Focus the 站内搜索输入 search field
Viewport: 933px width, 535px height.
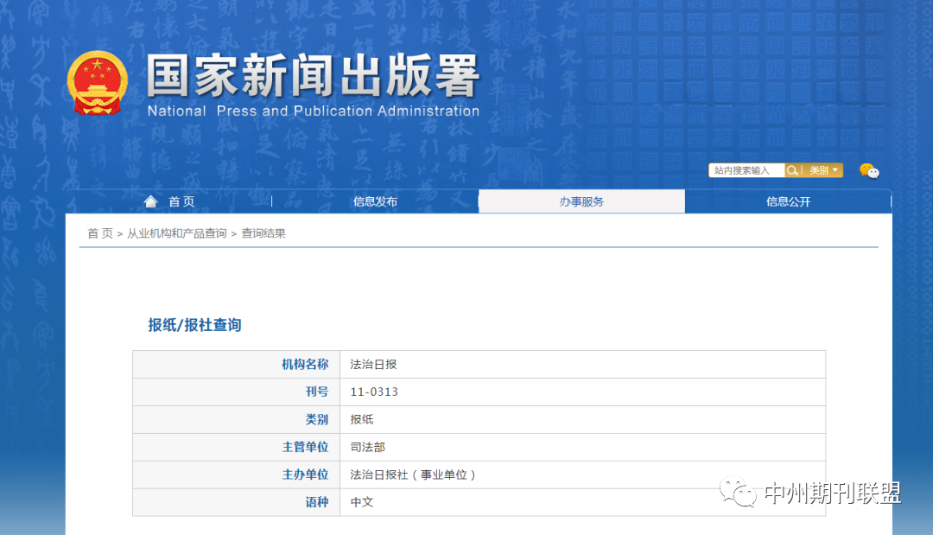(x=746, y=171)
